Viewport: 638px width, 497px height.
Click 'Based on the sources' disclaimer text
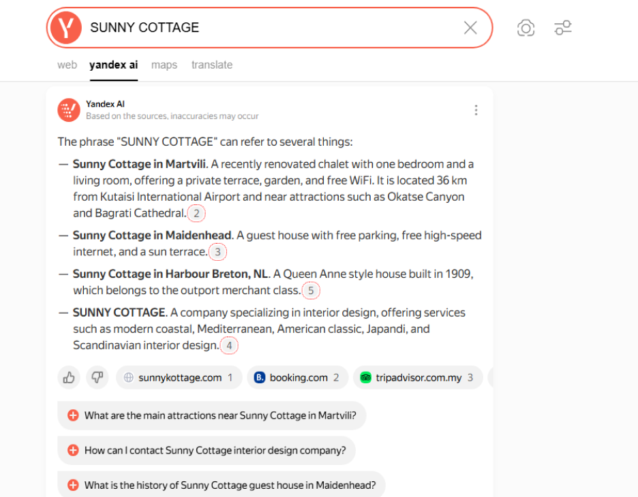(172, 116)
